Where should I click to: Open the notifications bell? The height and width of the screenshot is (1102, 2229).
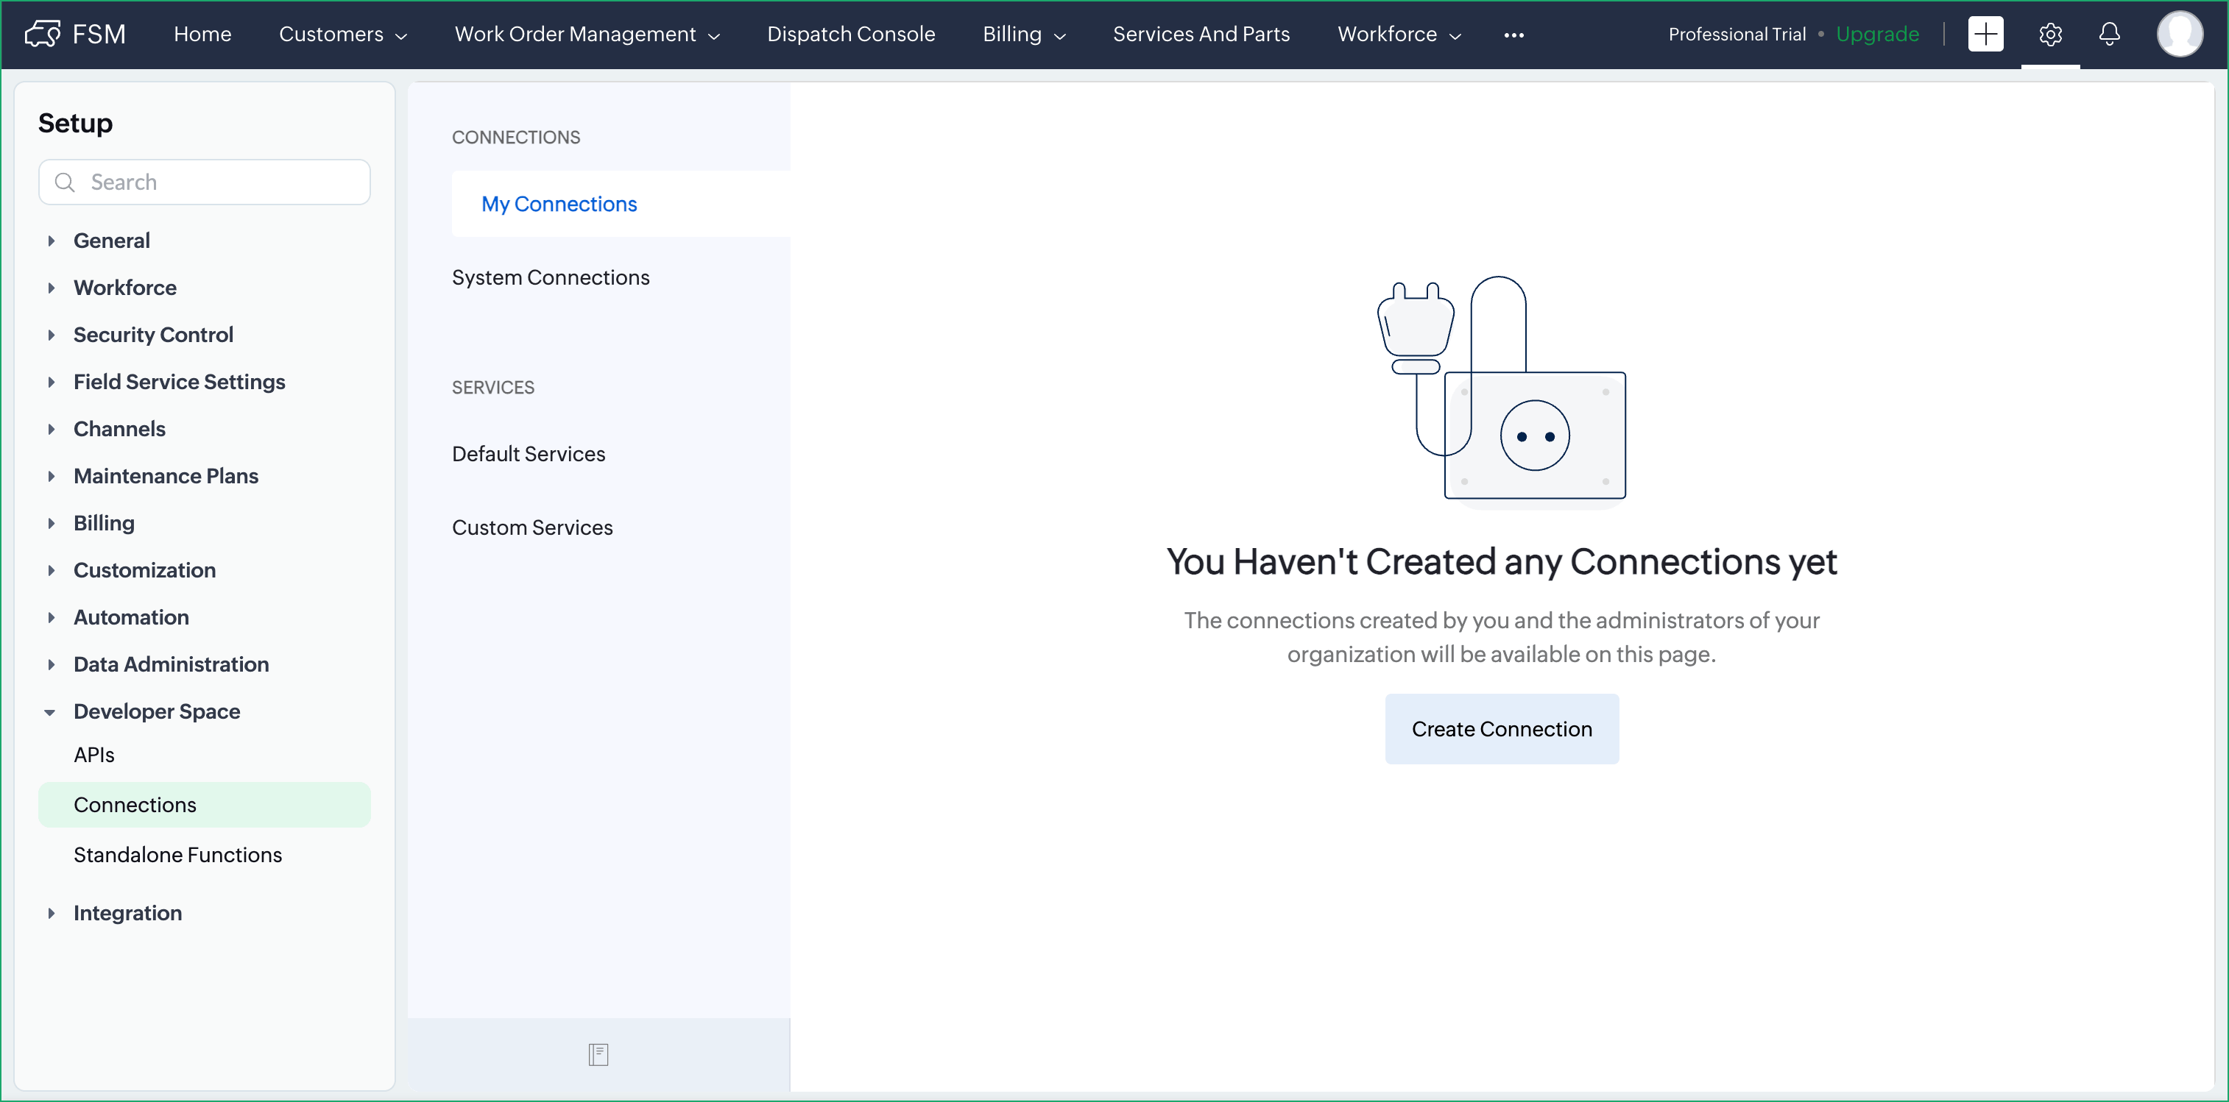click(x=2109, y=34)
